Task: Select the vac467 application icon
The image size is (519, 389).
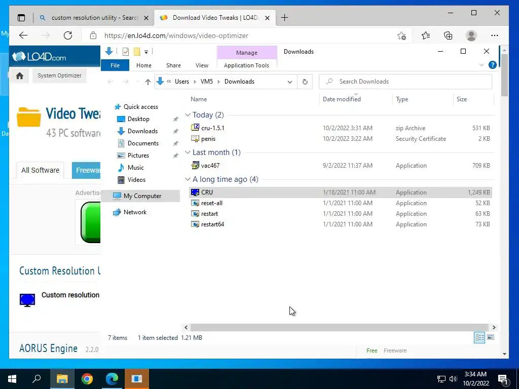Action: (195, 165)
